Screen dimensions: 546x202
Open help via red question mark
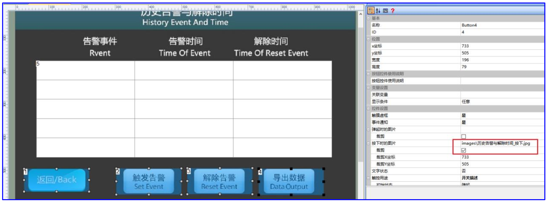coord(393,11)
